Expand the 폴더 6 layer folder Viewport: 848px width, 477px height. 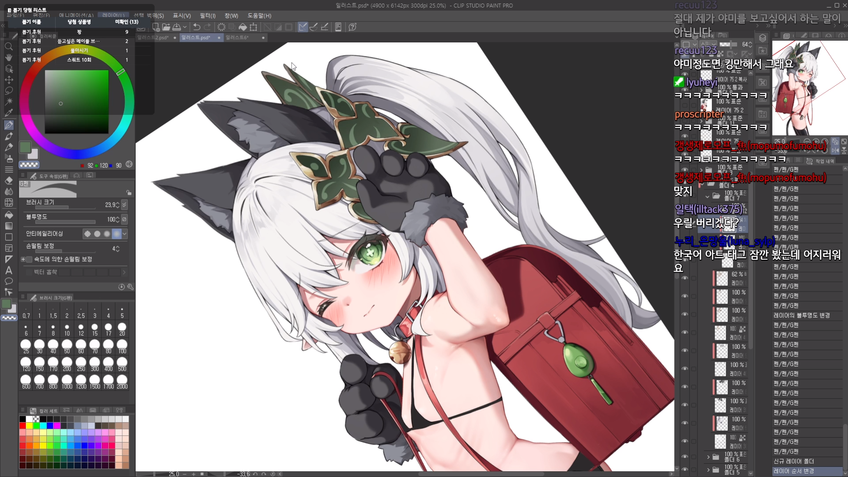point(708,457)
